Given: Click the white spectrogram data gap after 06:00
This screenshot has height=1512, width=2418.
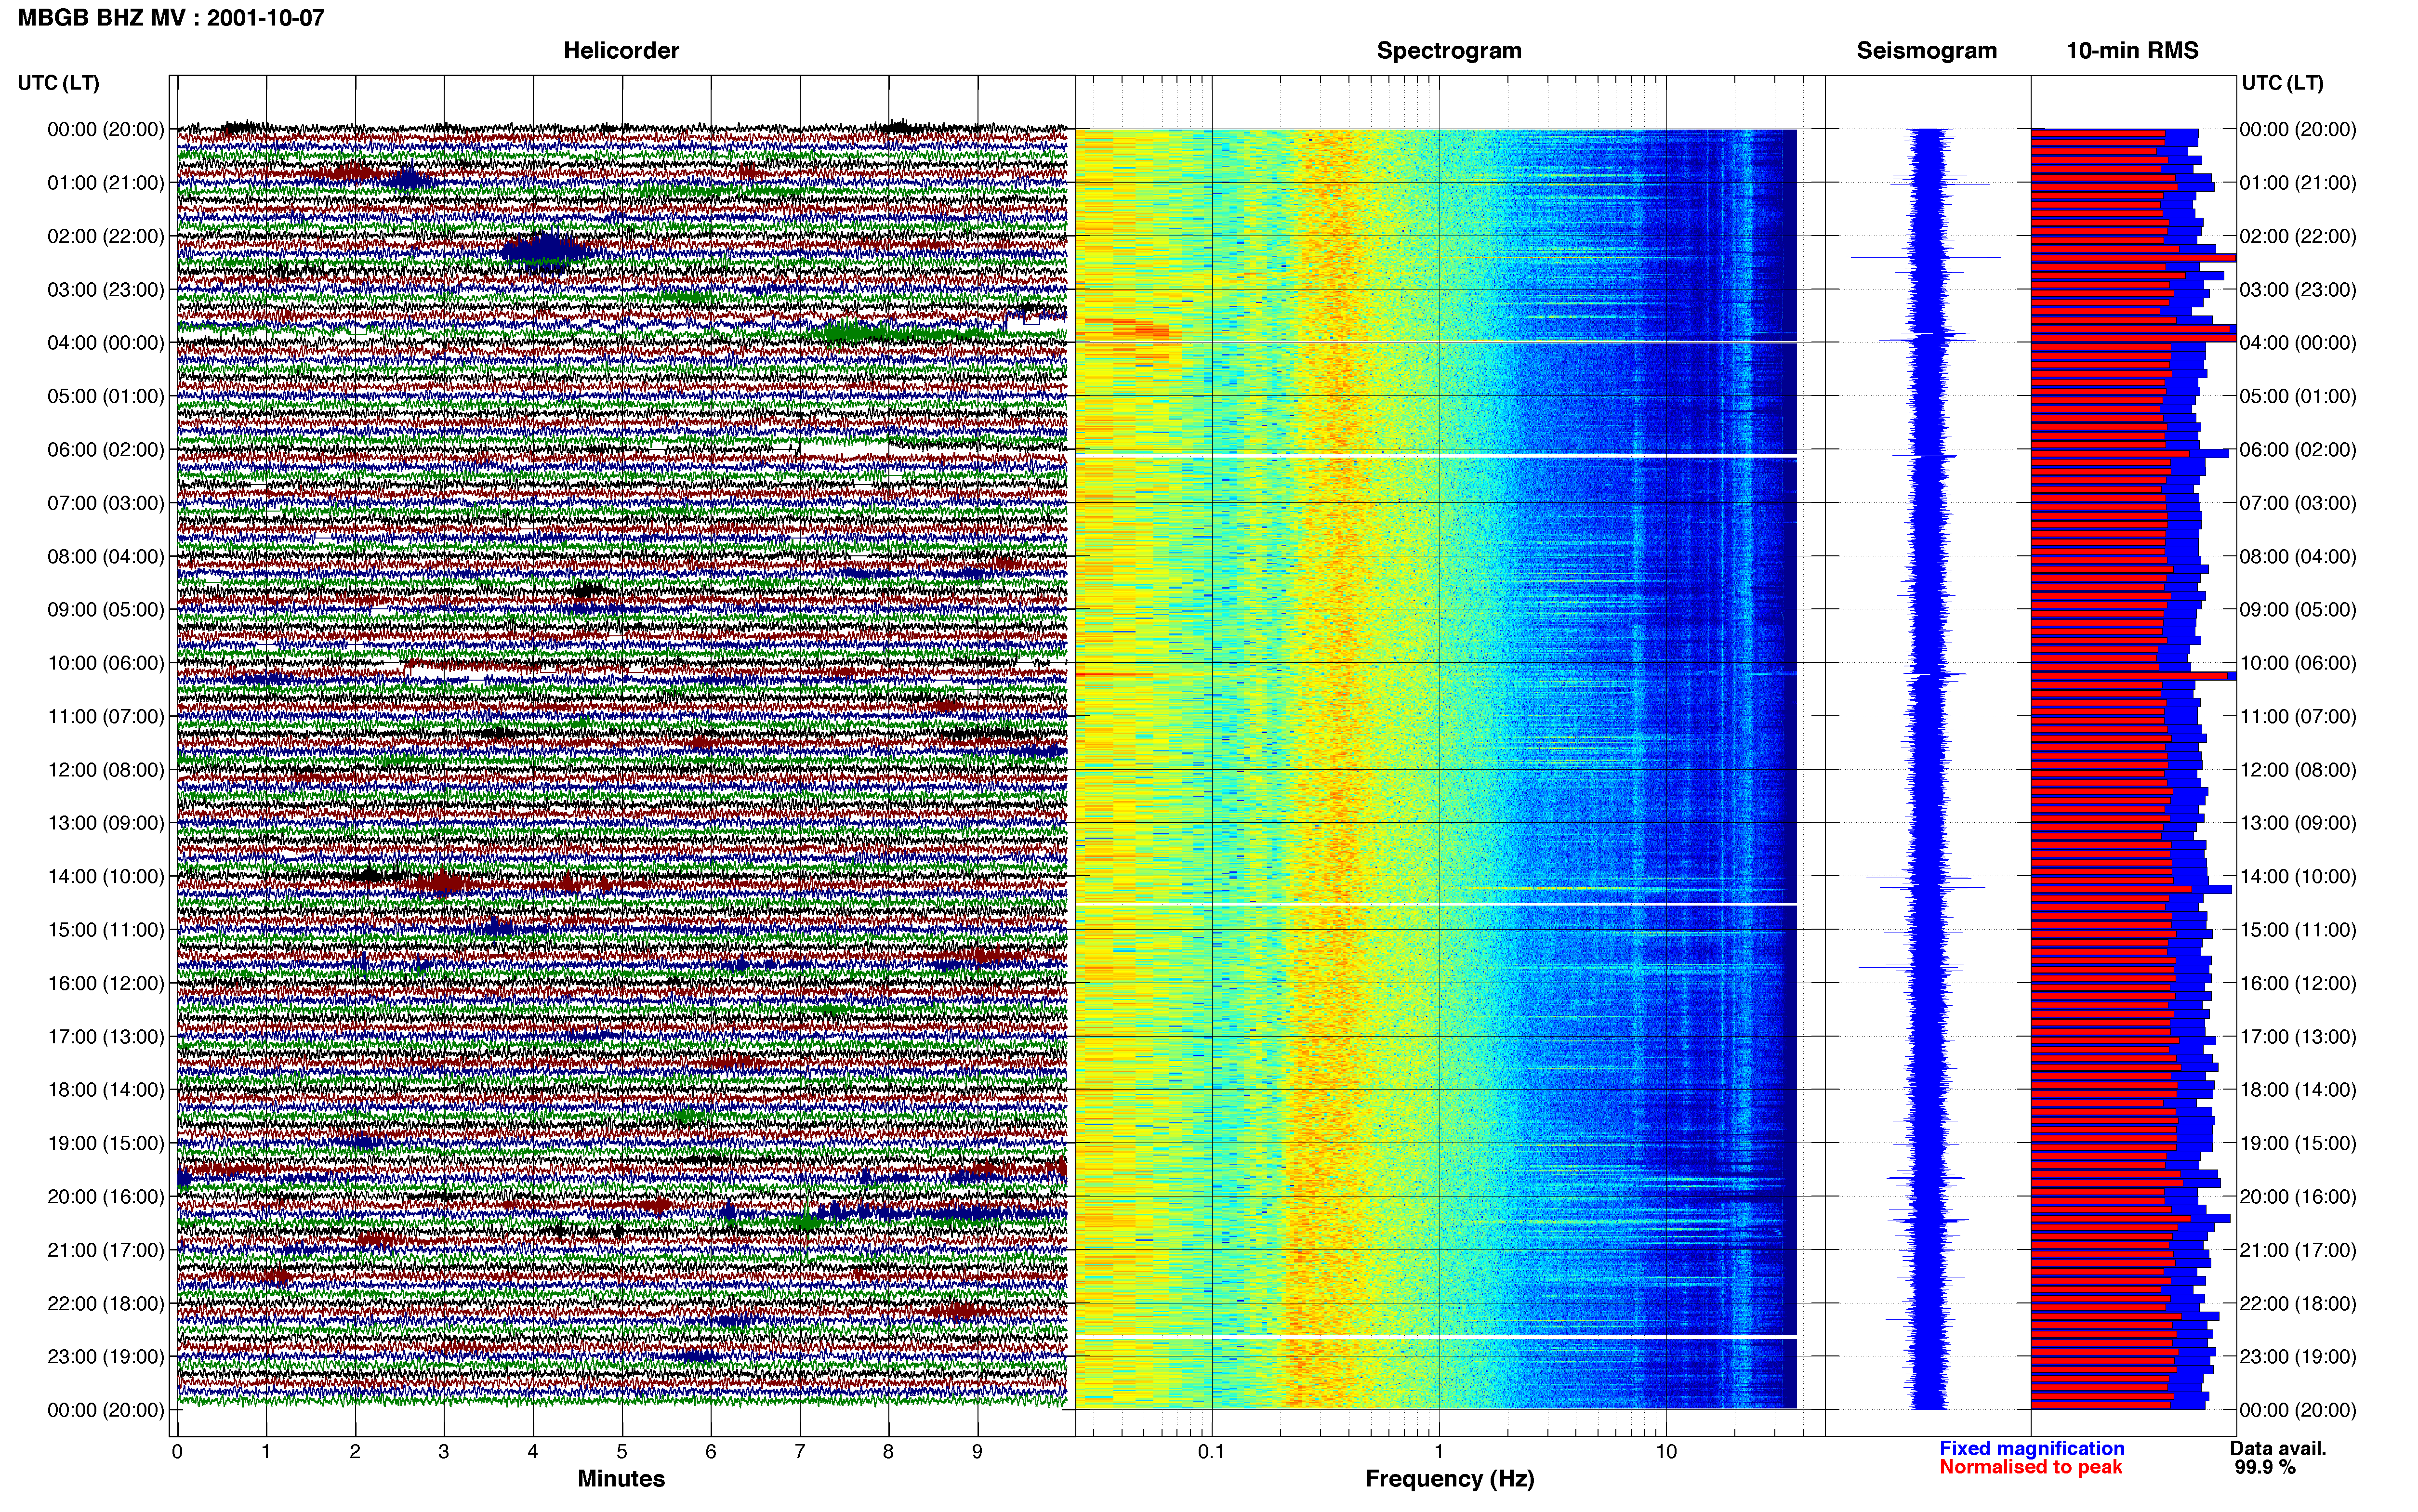Looking at the screenshot, I should click(x=1436, y=456).
